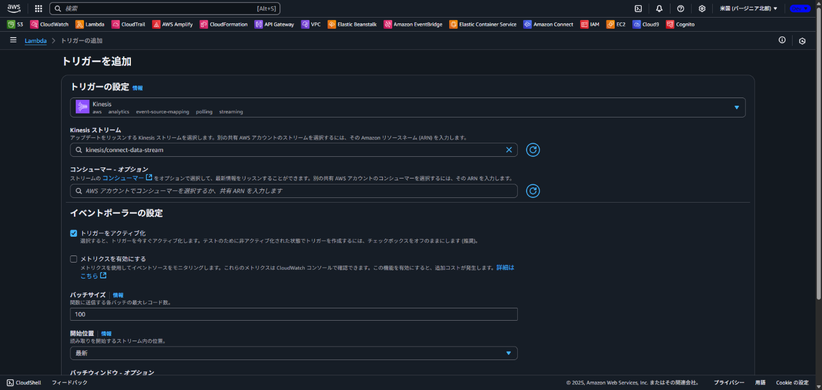Refresh the consumer list

pyautogui.click(x=533, y=191)
